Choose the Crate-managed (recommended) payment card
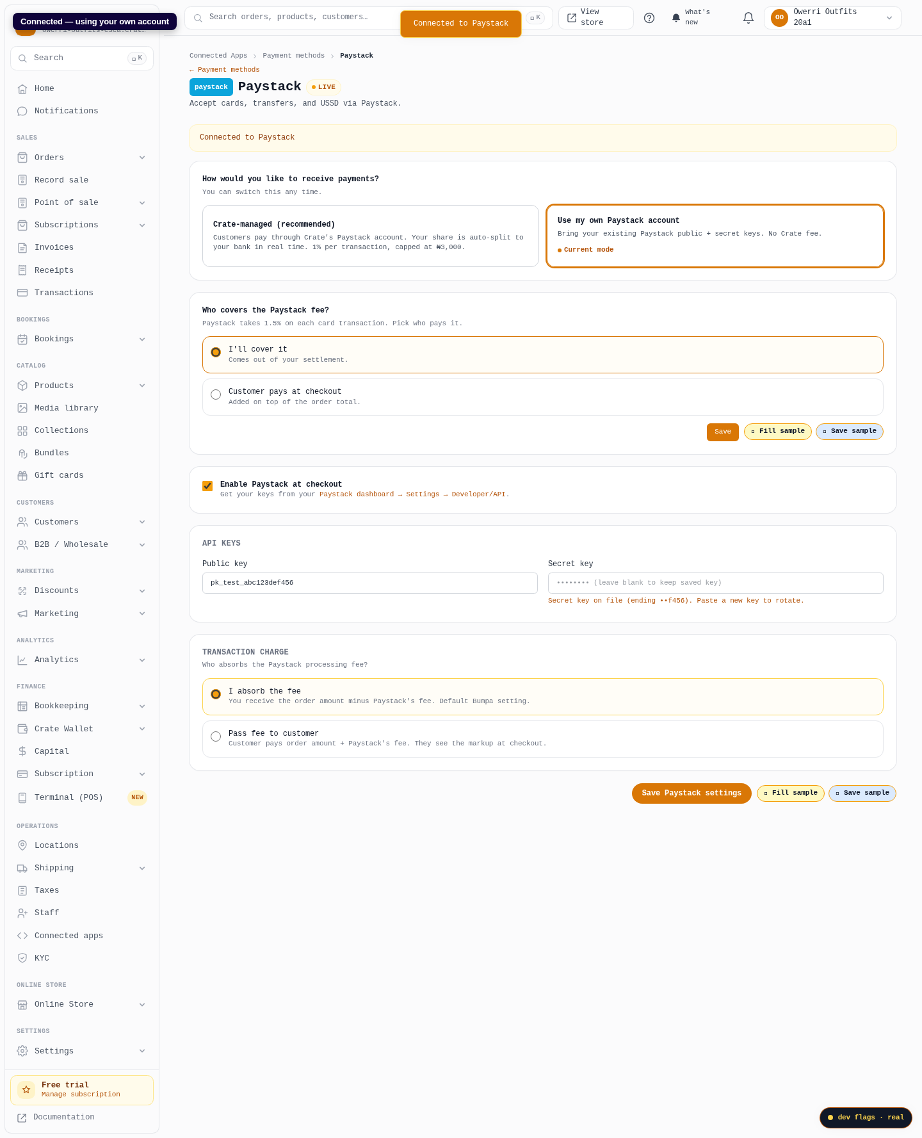This screenshot has width=922, height=1138. click(371, 236)
